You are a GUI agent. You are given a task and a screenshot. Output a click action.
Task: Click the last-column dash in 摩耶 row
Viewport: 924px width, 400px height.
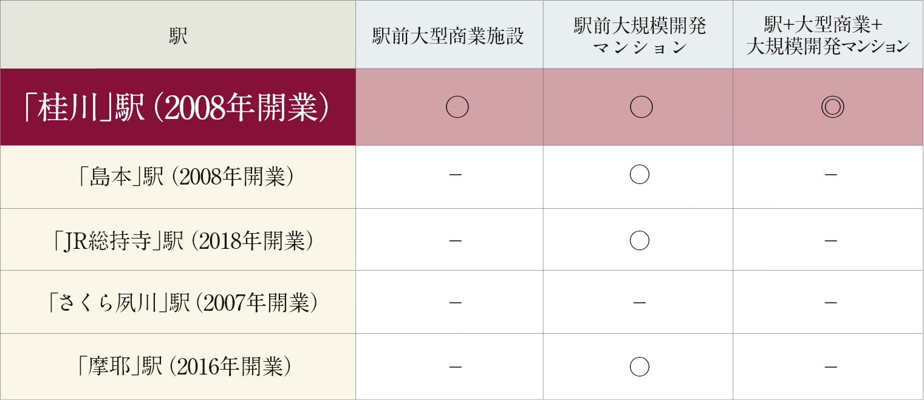click(x=832, y=367)
